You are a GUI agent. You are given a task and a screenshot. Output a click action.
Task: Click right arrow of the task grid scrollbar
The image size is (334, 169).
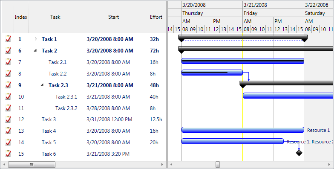click(x=162, y=165)
